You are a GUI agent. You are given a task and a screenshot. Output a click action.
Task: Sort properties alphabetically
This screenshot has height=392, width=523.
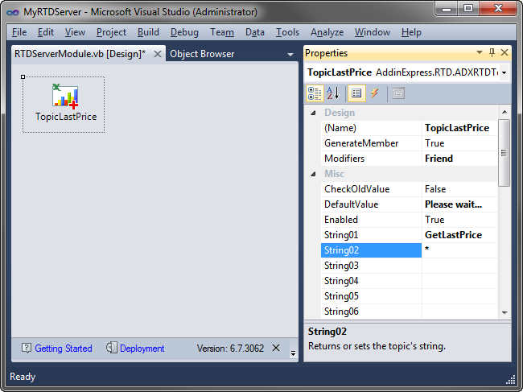[x=333, y=93]
